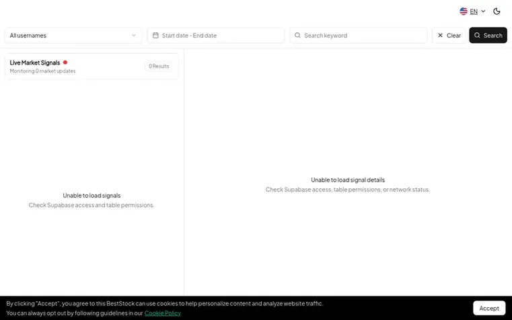Screen dimensions: 512x320
Task: Click Check Supabase access and table permissions text
Action: coord(92,205)
